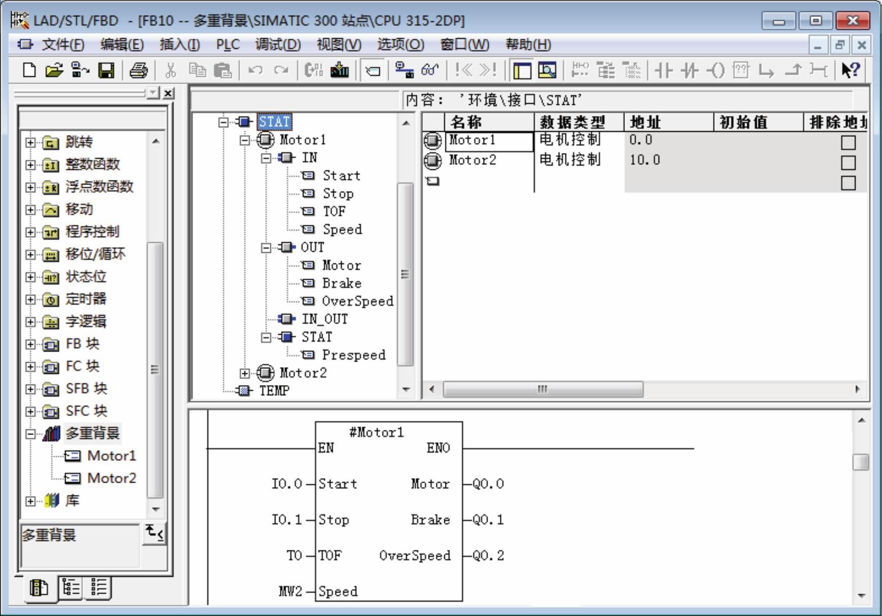
Task: Select Motor2 under 多重背景 in the side panel
Action: click(111, 478)
